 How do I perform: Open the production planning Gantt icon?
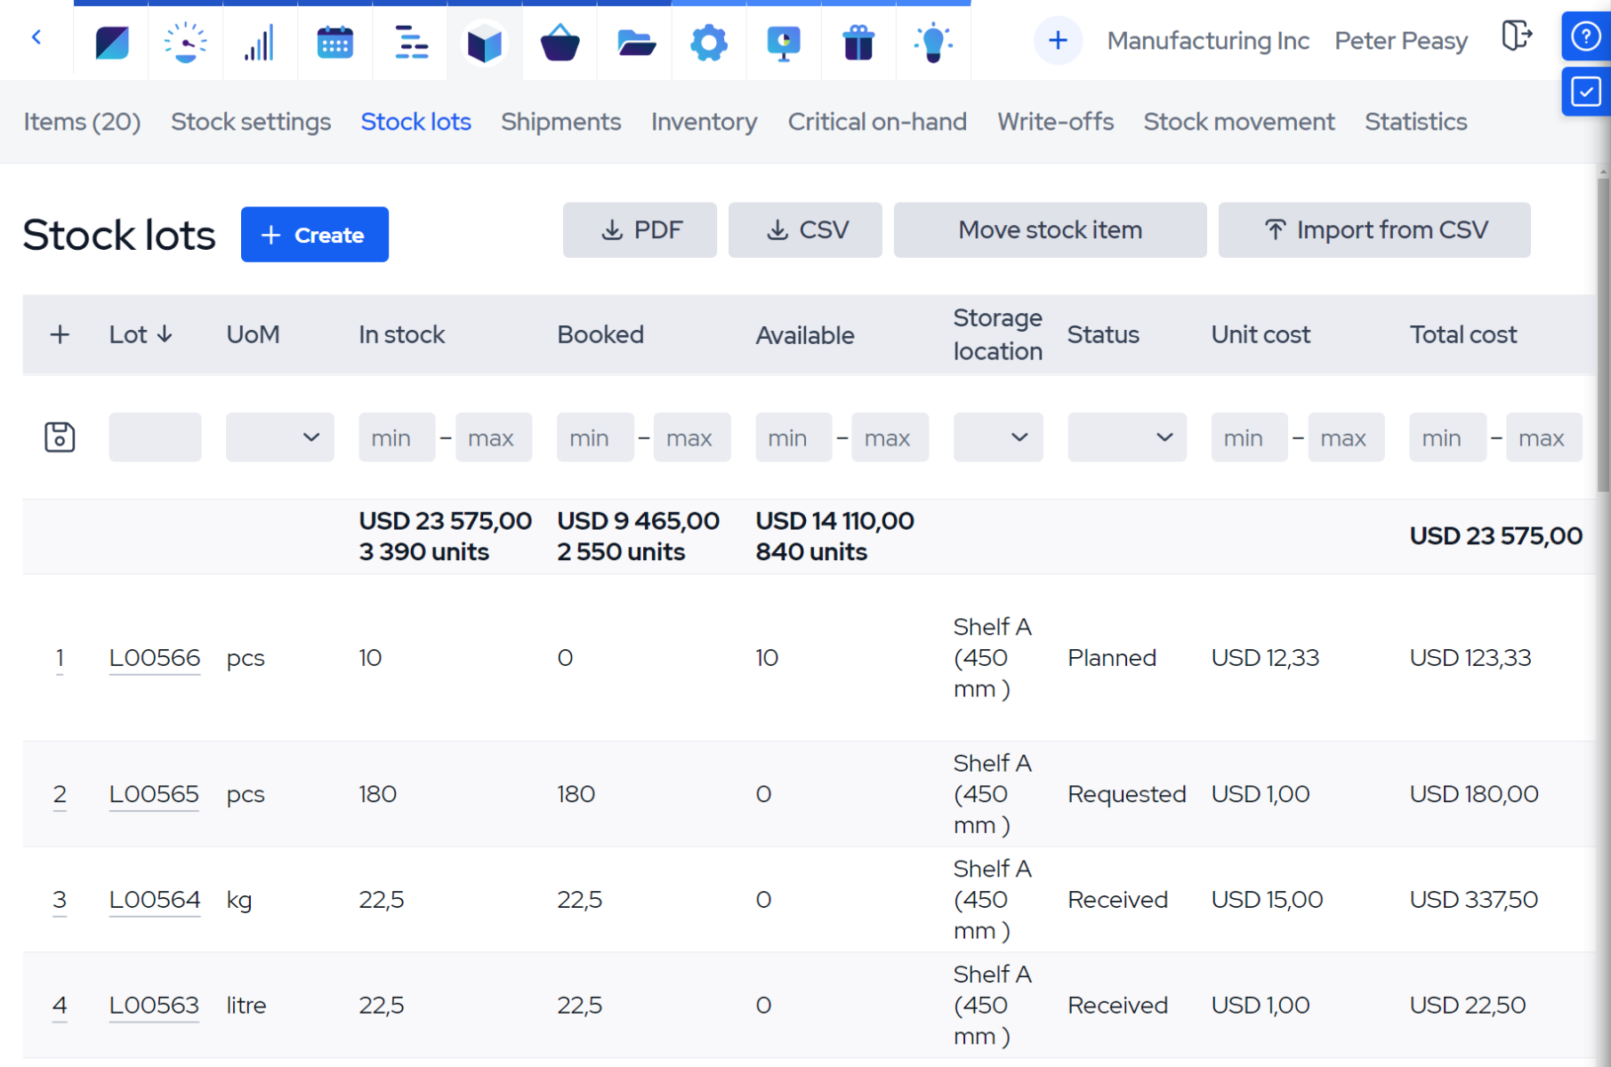coord(409,41)
